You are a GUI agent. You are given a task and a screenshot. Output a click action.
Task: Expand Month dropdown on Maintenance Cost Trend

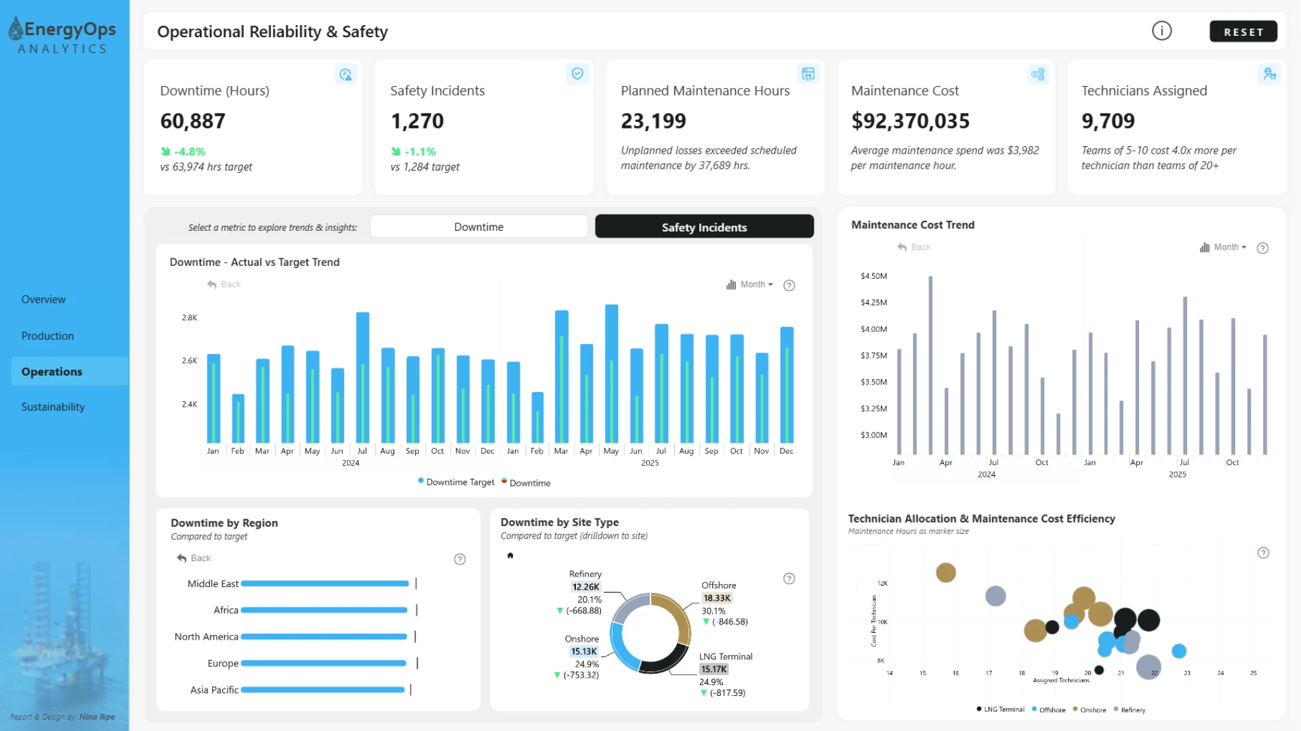(1223, 248)
